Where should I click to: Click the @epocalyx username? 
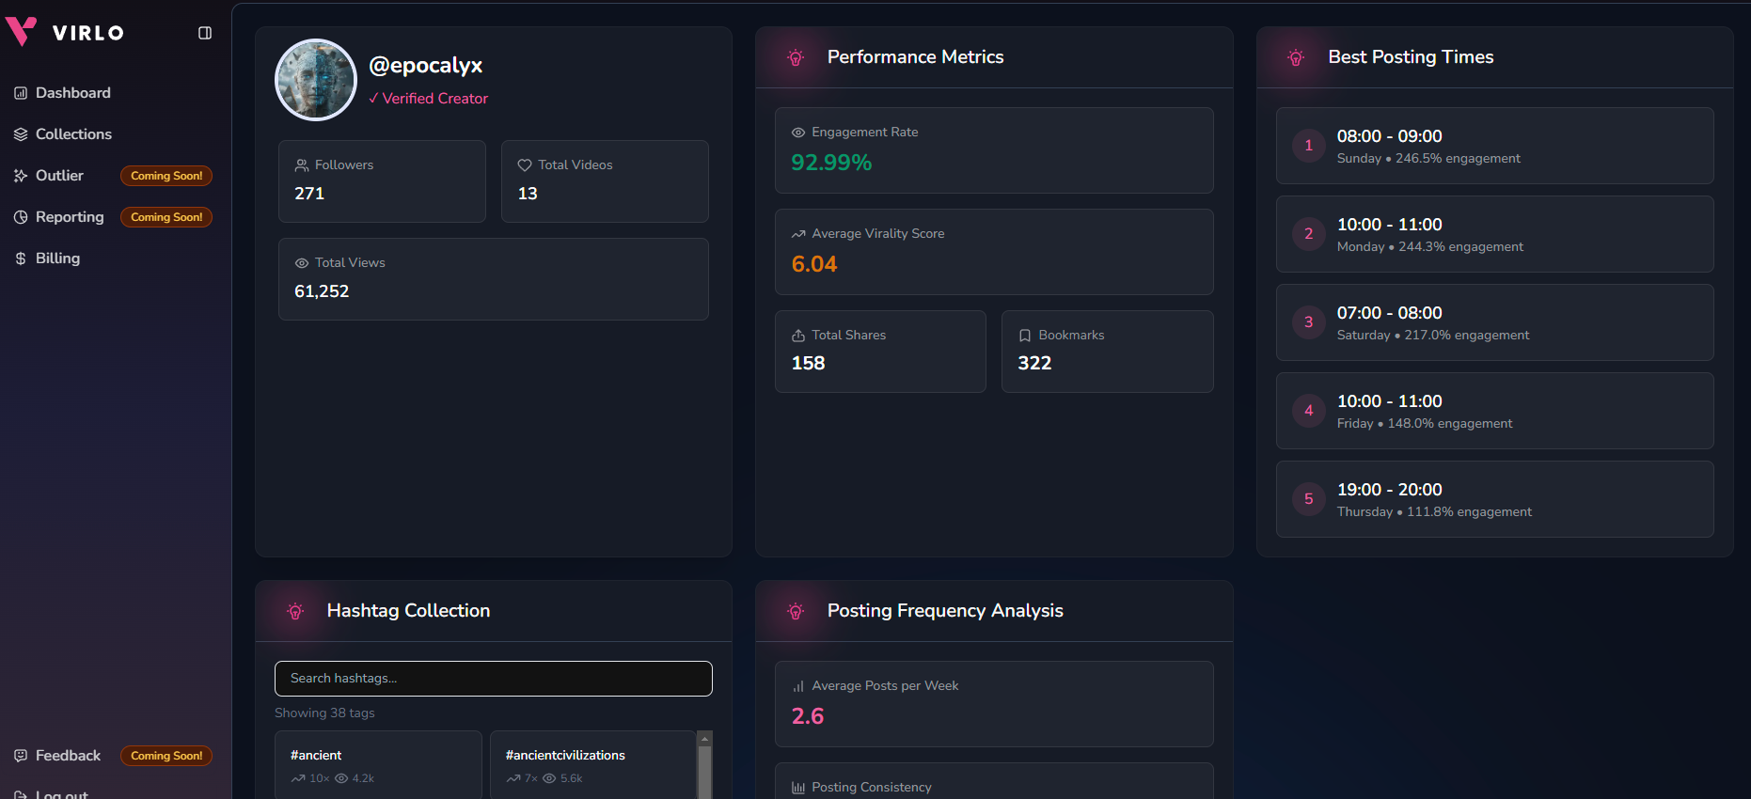point(425,65)
